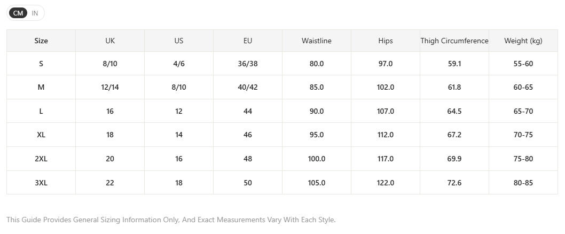Select the CM unit toggle

pos(18,13)
